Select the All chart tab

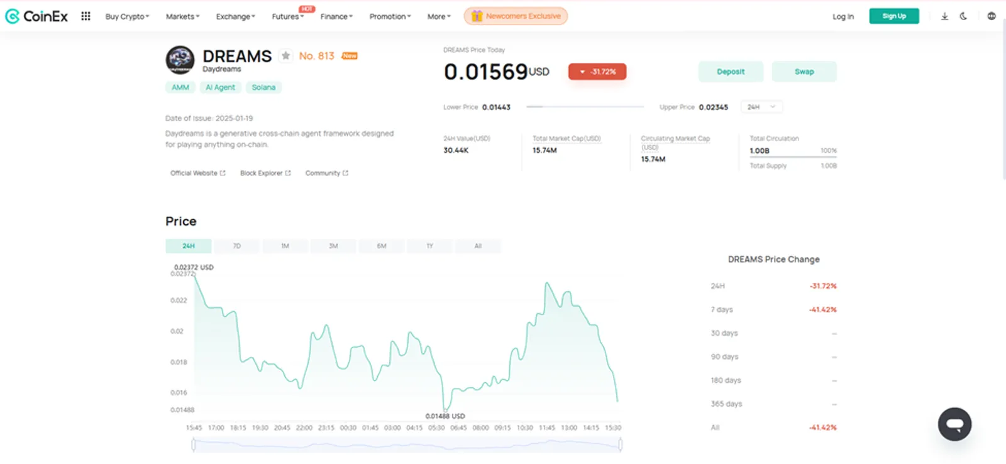click(478, 246)
